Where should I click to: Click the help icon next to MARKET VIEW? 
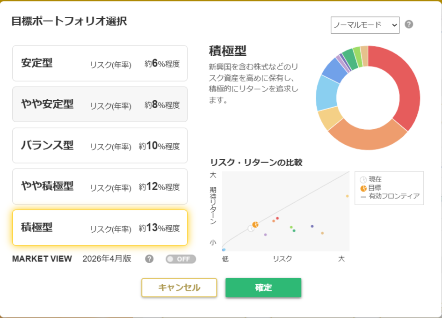[149, 259]
